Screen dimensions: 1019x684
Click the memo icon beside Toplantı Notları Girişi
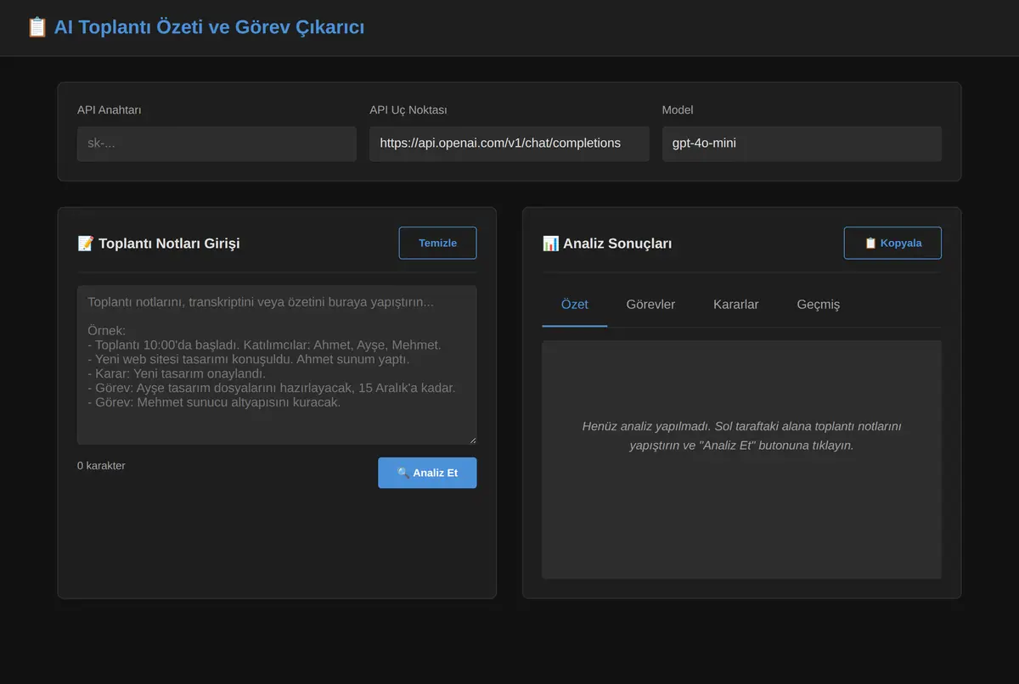click(86, 244)
